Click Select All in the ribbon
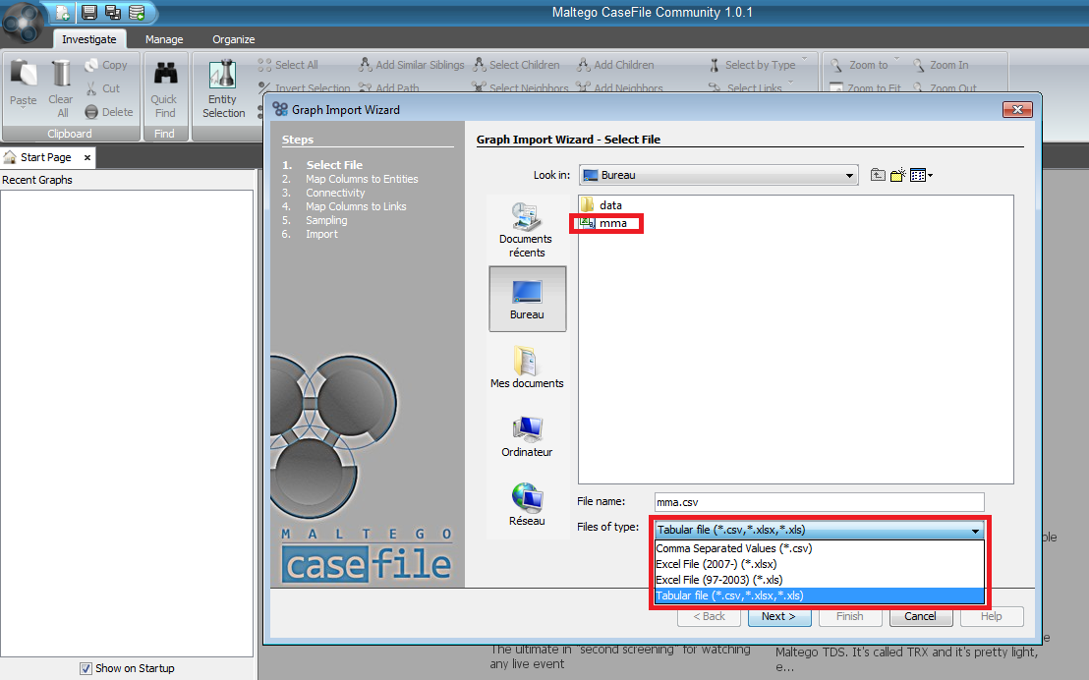1089x680 pixels. point(288,65)
